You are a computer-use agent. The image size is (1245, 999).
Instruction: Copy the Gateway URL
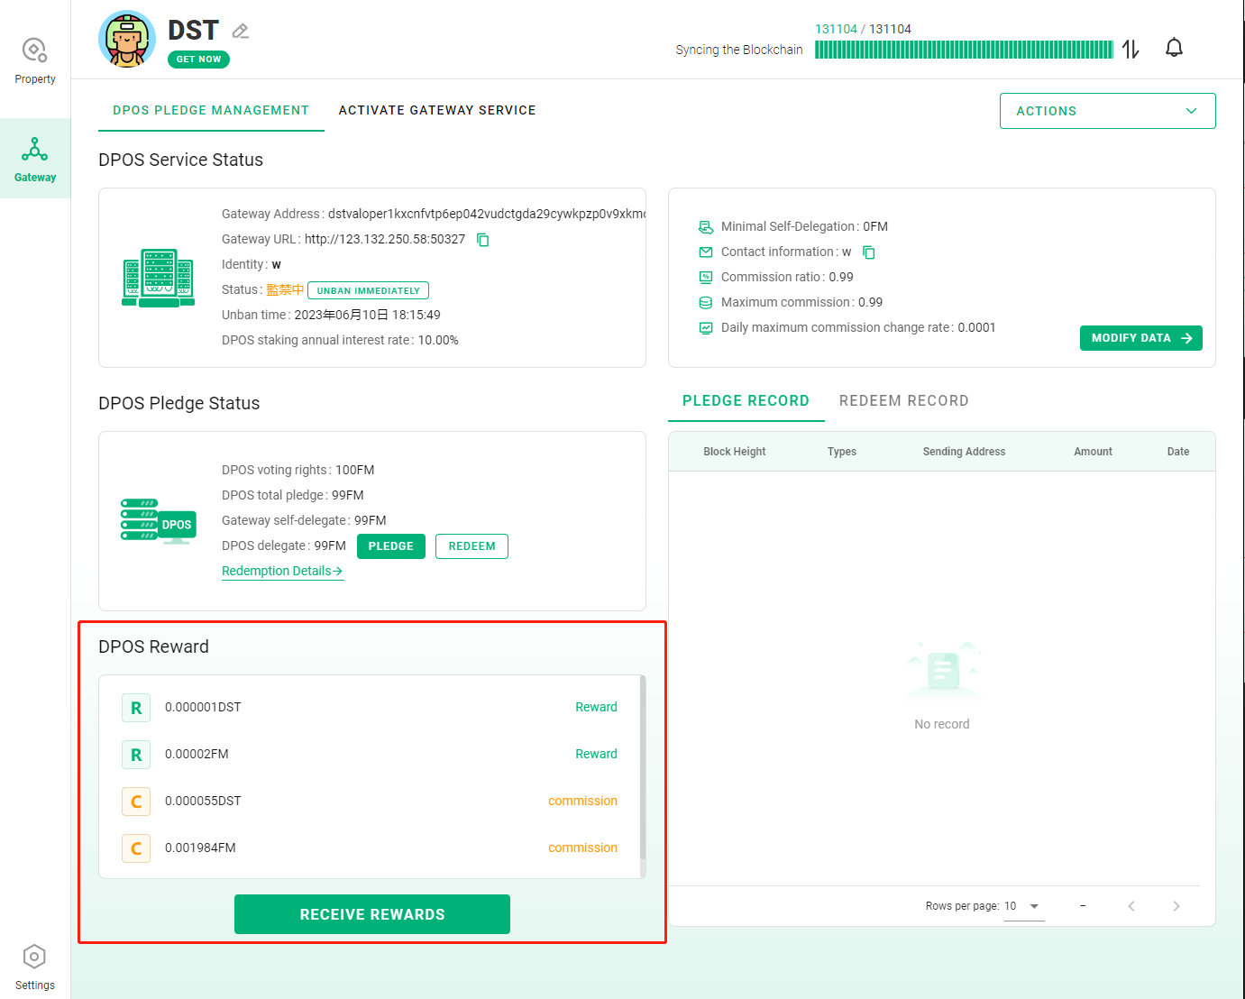point(483,240)
